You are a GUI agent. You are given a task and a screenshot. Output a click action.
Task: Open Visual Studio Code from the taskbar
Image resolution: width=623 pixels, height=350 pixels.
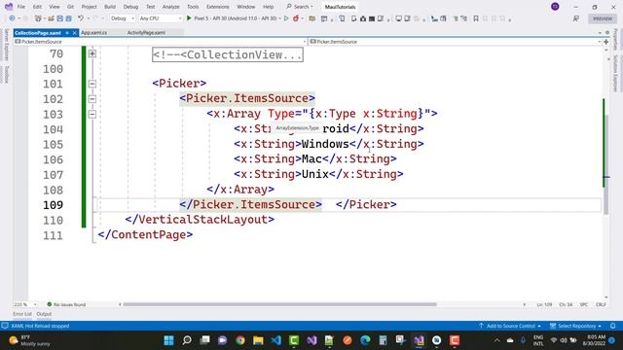(x=276, y=340)
